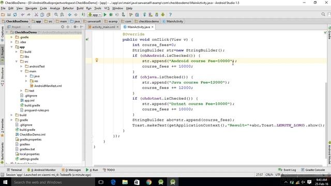Open Windows Start menu
331x186 pixels.
tap(5, 182)
